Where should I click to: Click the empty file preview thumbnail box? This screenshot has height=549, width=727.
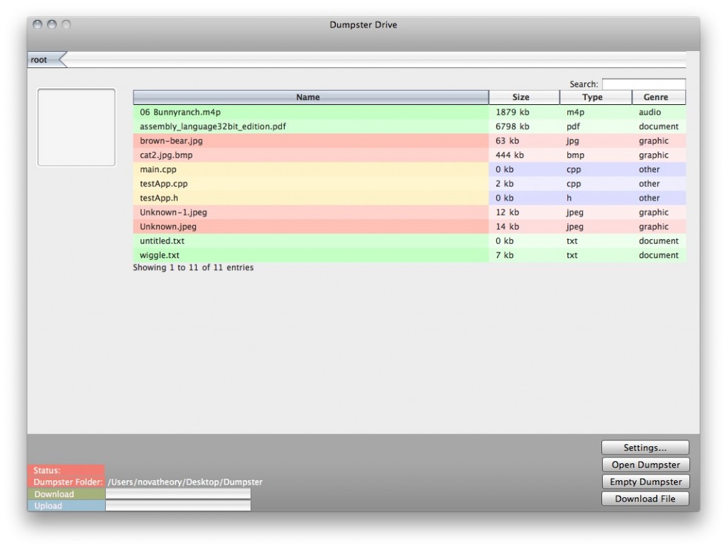tap(76, 128)
